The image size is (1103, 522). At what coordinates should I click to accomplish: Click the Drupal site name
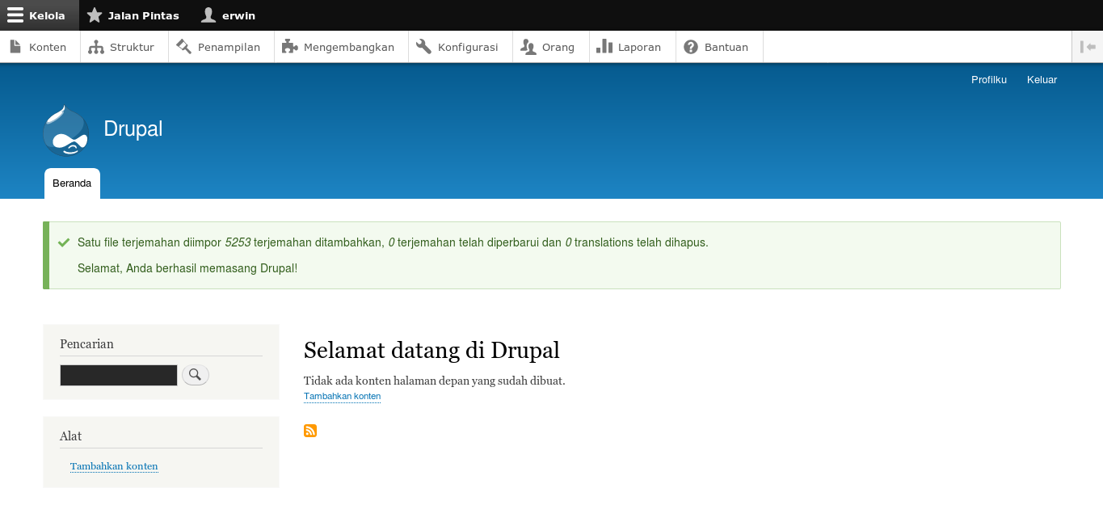[x=133, y=128]
